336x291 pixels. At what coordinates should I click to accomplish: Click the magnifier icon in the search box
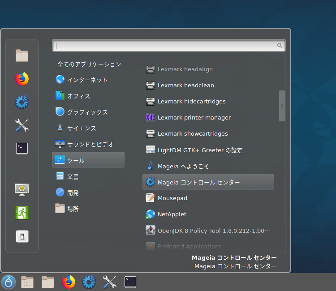coord(280,45)
